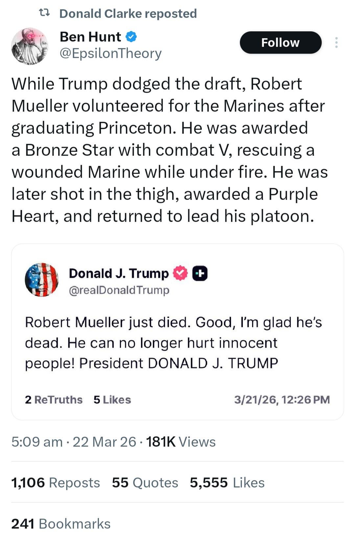Open Ben Hunt's profile avatar
Screen dimensions: 350x540
point(30,46)
